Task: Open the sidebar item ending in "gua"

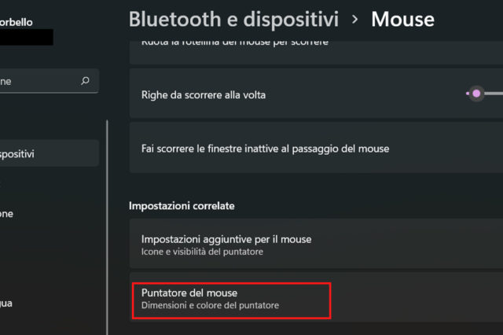Action: point(8,303)
